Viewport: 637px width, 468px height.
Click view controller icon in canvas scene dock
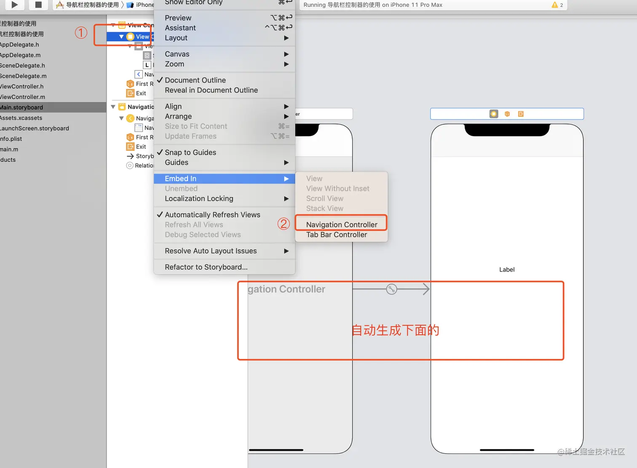(494, 114)
